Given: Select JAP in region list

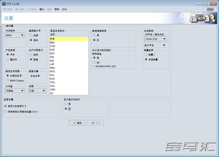Looking at the screenshot, I should tap(69, 64).
